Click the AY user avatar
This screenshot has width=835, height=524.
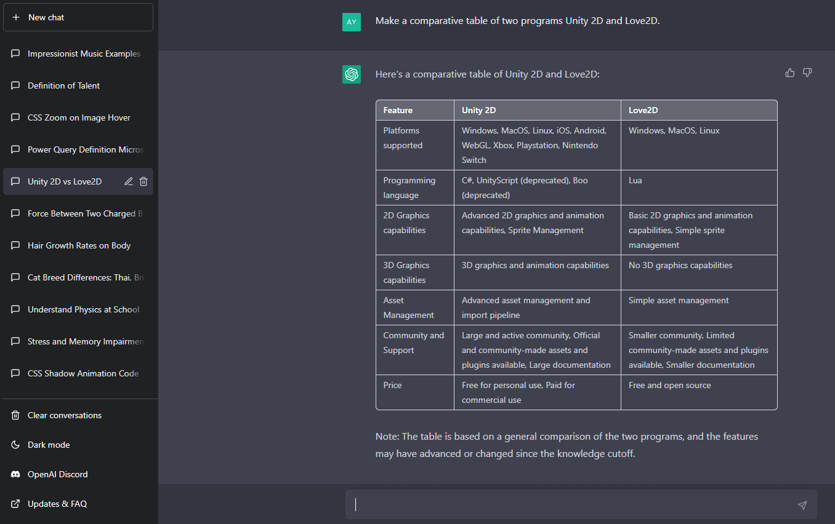(352, 22)
